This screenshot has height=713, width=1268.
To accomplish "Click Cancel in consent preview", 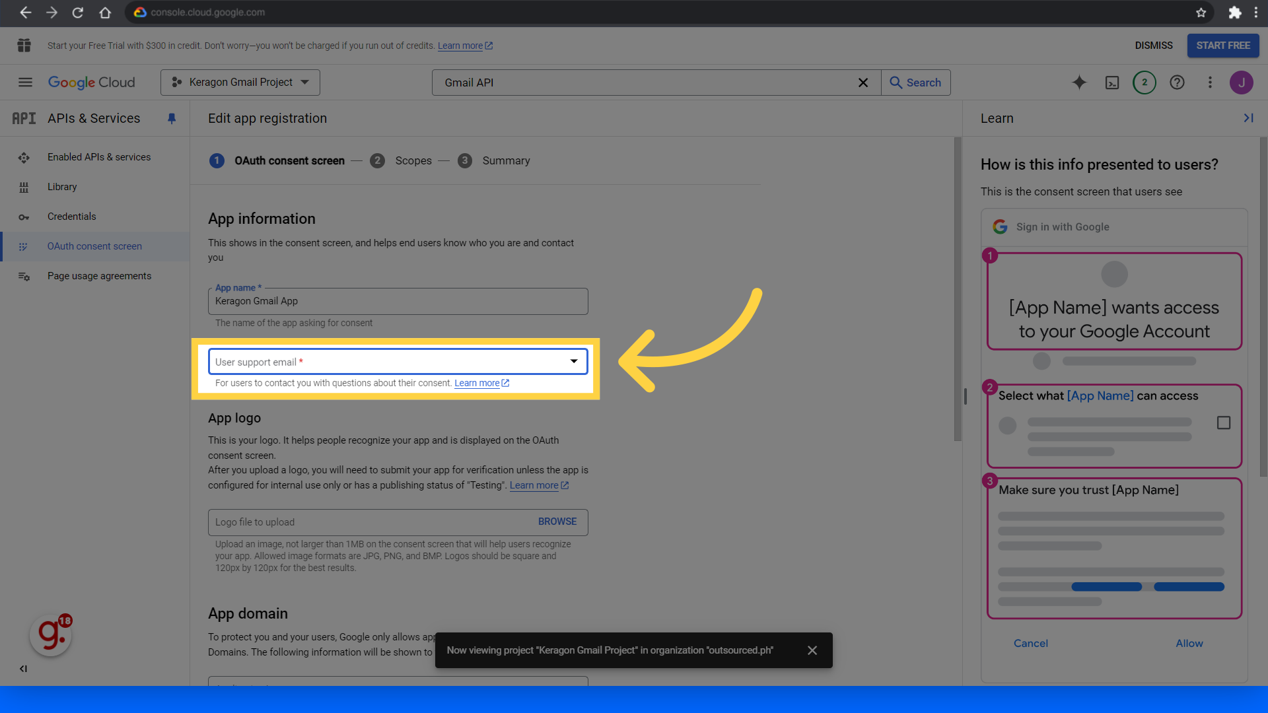I will click(x=1030, y=643).
